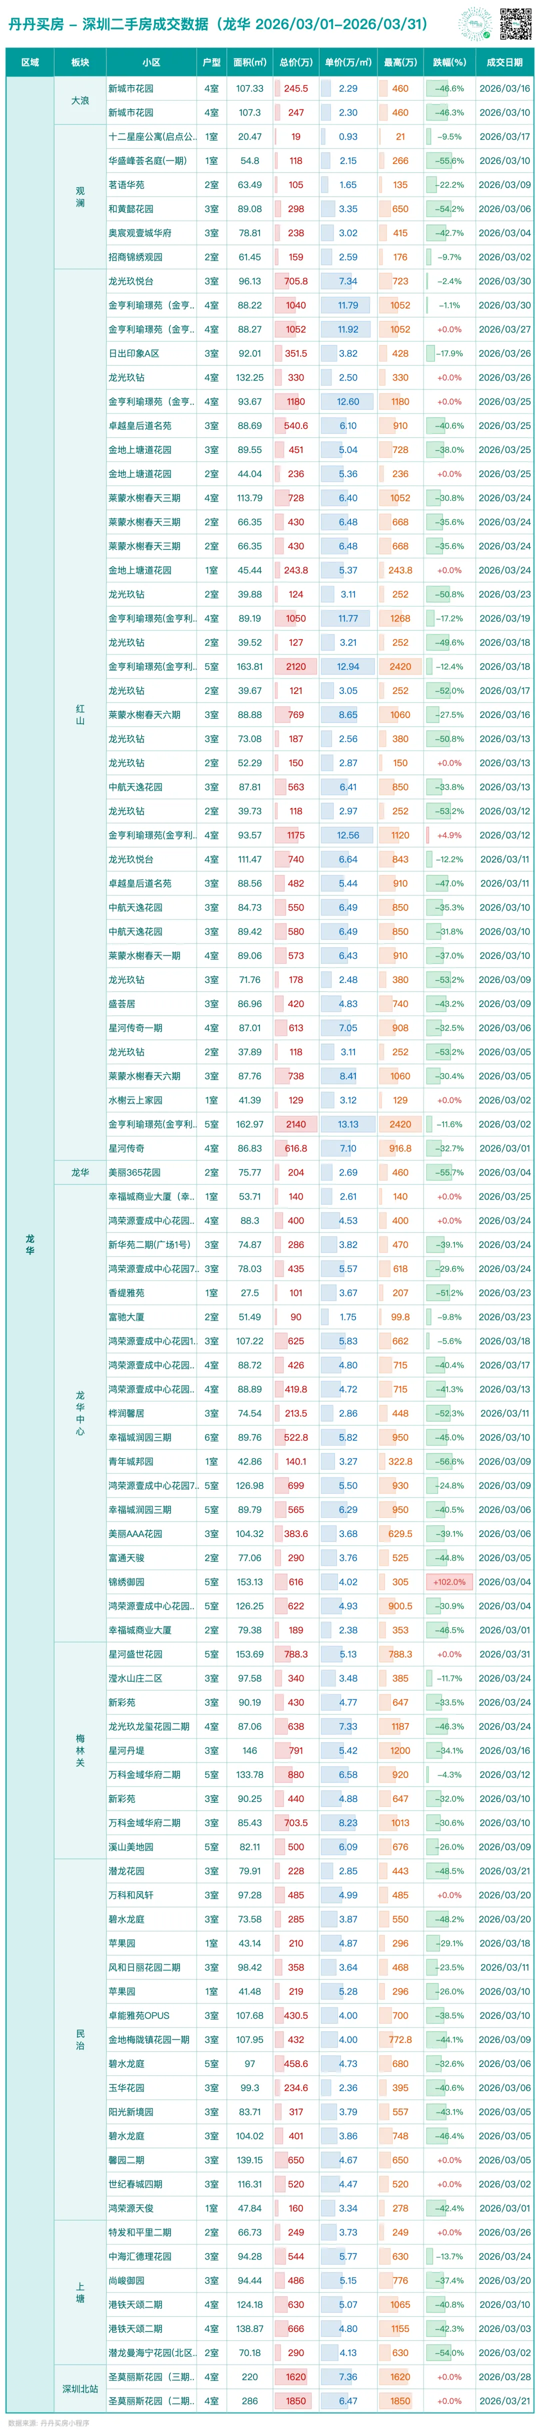Click community name 星河丹堤
Screen dimensions: 540x2433
pos(126,1750)
